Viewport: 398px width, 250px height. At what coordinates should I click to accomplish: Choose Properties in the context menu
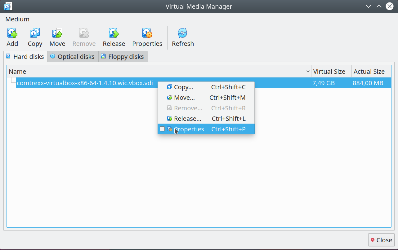coord(206,129)
